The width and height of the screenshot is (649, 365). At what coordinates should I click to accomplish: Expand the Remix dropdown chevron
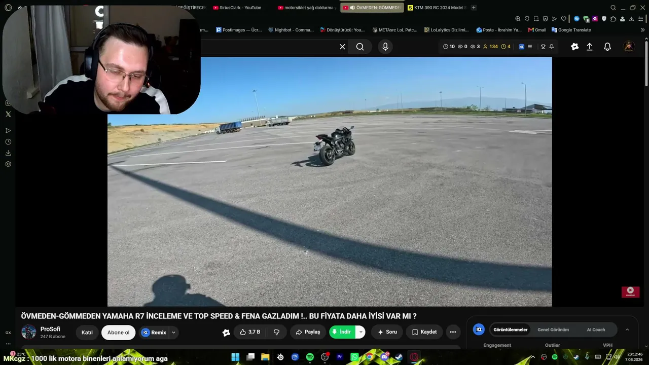pos(173,333)
